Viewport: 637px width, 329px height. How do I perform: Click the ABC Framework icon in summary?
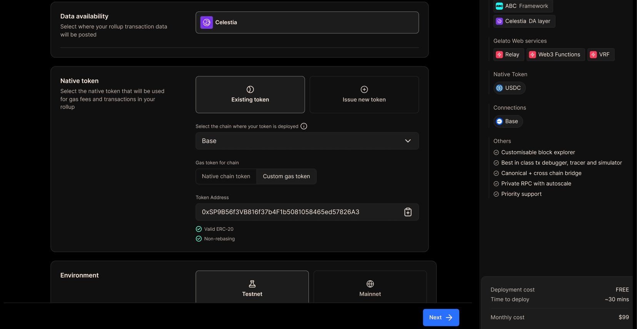tap(499, 6)
